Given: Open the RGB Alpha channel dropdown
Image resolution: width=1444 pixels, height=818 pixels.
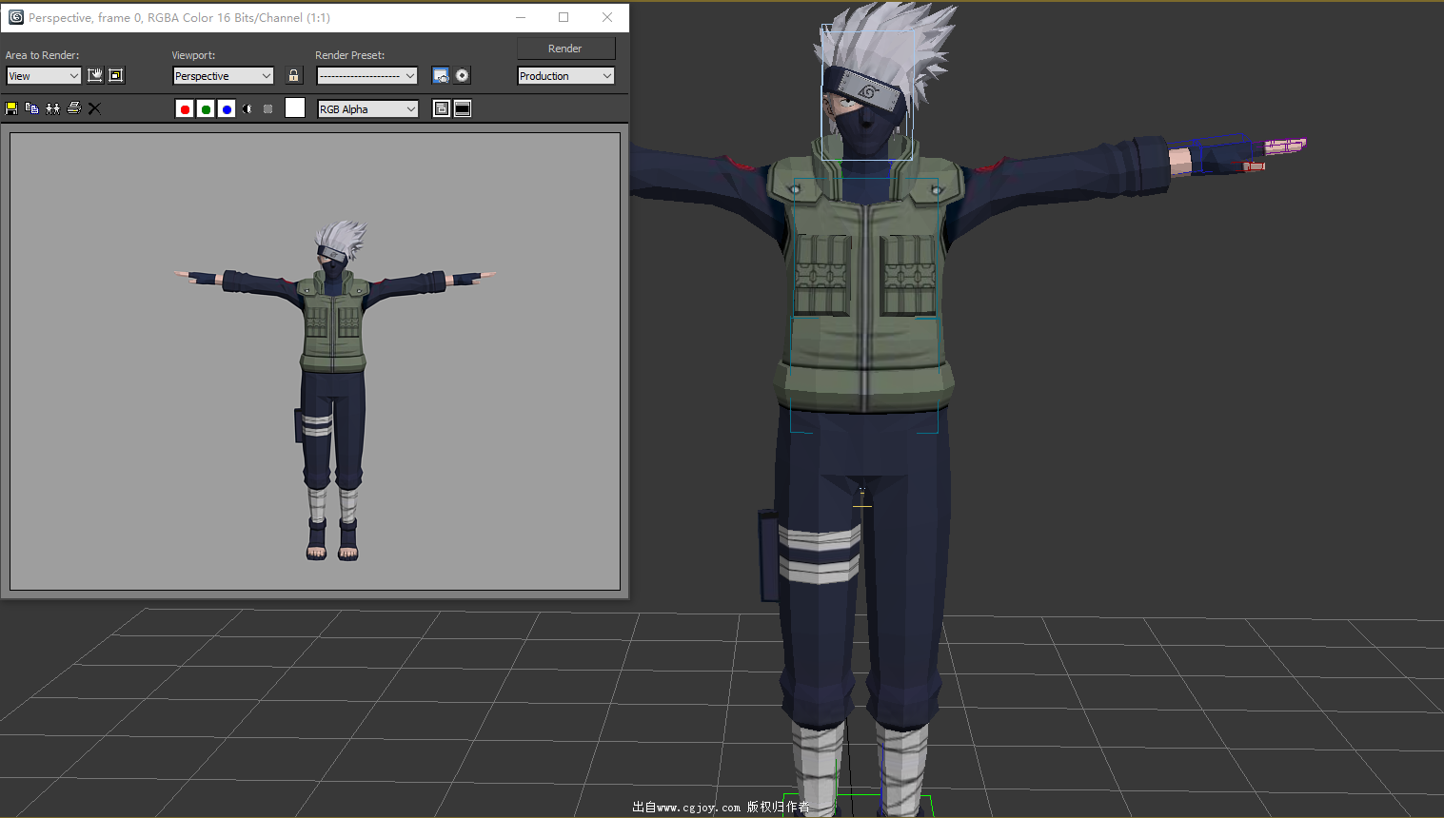Looking at the screenshot, I should point(367,109).
